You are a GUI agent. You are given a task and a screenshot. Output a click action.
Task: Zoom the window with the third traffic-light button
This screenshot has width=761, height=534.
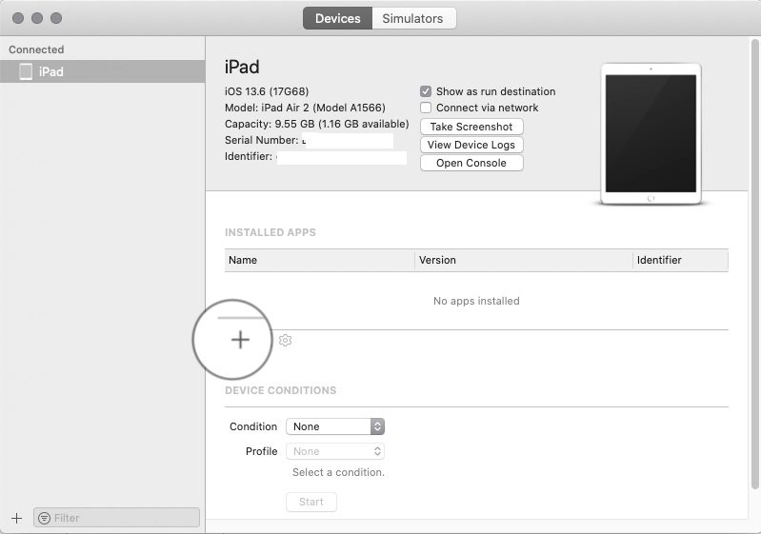click(x=56, y=18)
